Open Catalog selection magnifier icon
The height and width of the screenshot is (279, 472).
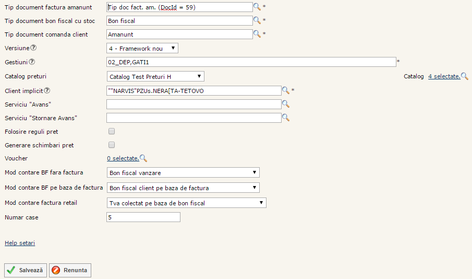[465, 76]
